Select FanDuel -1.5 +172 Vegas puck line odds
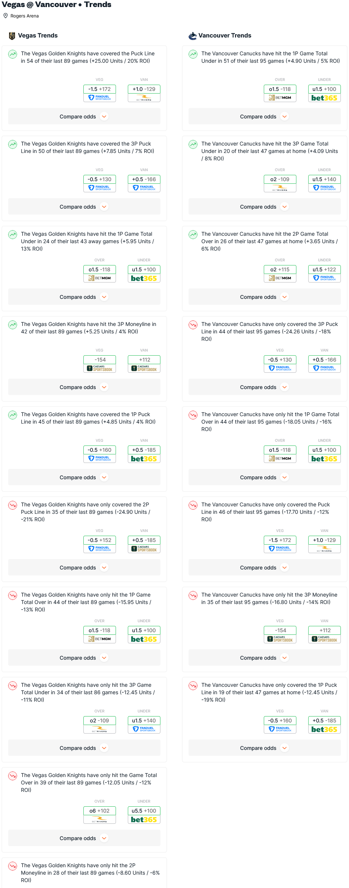The width and height of the screenshot is (349, 888). (x=100, y=93)
